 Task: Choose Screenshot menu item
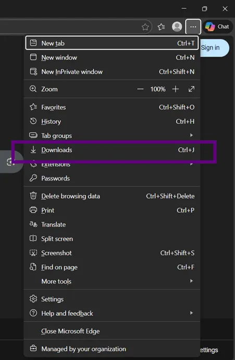point(112,253)
